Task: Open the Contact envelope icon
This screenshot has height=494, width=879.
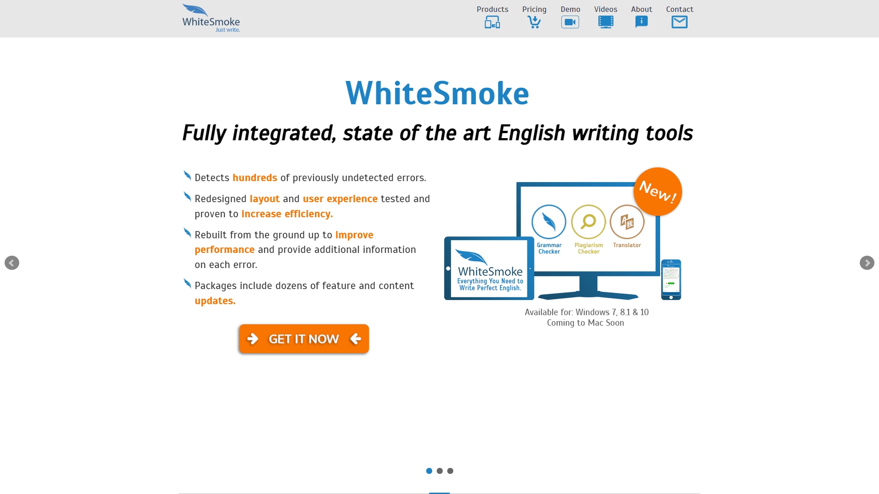Action: (x=679, y=21)
